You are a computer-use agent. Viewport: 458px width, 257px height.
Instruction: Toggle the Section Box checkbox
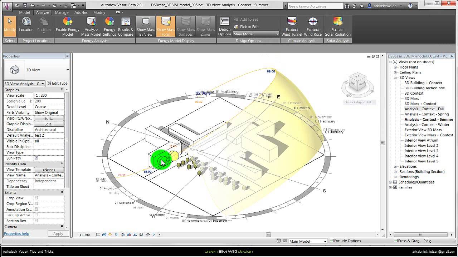(x=36, y=221)
